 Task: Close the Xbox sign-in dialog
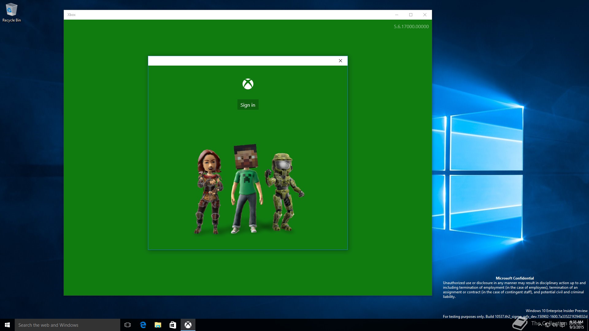tap(341, 61)
